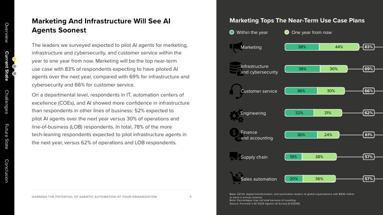Click the 'Marketing Tops The Near-Term' chart title

point(297,21)
